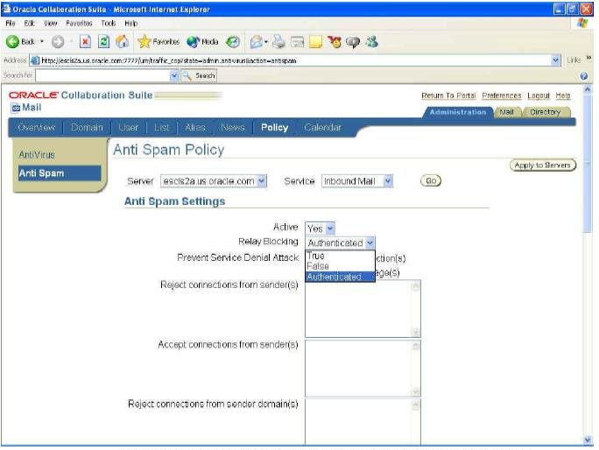The height and width of the screenshot is (450, 599).
Task: Open the Media toolbar button
Action: (202, 42)
